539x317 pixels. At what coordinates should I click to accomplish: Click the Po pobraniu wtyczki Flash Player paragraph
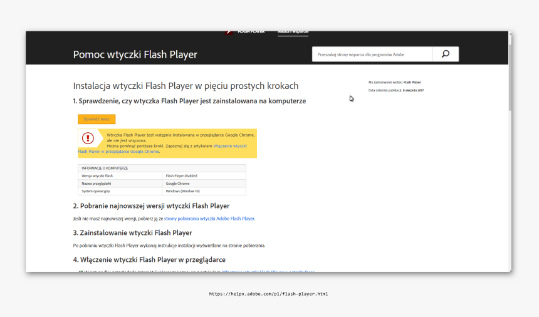click(169, 246)
